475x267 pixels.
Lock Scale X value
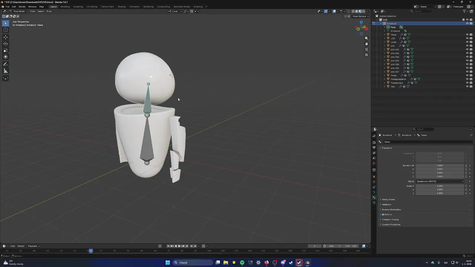point(466,186)
